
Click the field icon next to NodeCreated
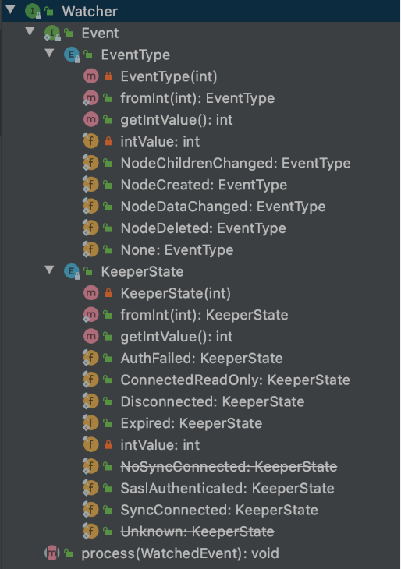(x=90, y=185)
